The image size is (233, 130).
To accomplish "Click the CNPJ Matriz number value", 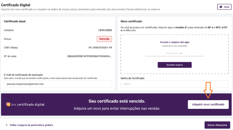I will [100, 48].
